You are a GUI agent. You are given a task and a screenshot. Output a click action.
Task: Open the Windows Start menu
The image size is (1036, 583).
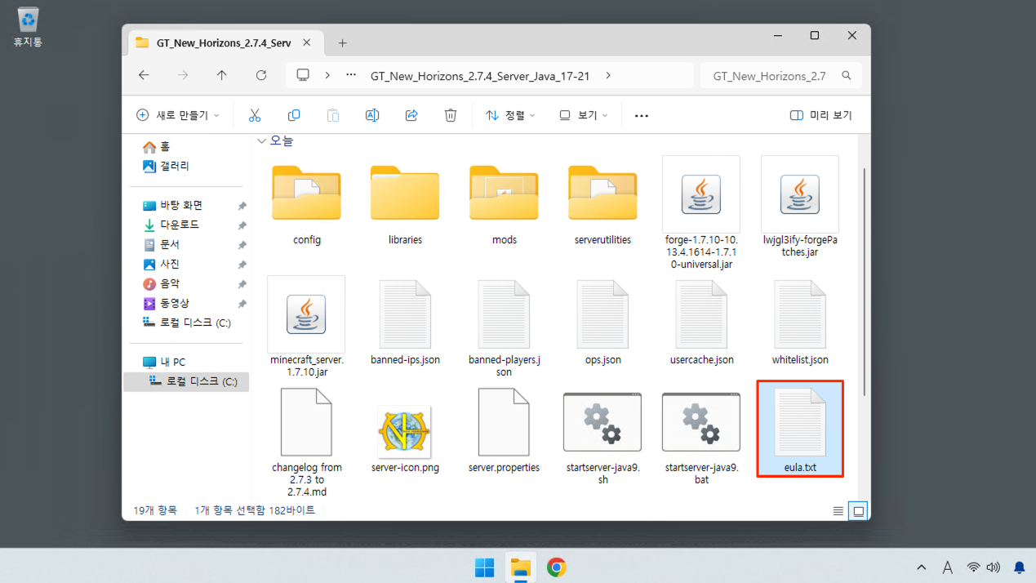click(x=484, y=567)
